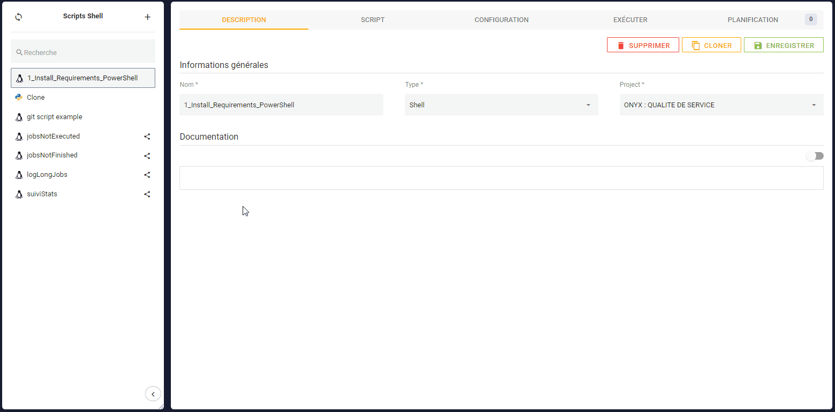Image resolution: width=835 pixels, height=412 pixels.
Task: Open the Type dropdown showing Shell
Action: [x=501, y=105]
